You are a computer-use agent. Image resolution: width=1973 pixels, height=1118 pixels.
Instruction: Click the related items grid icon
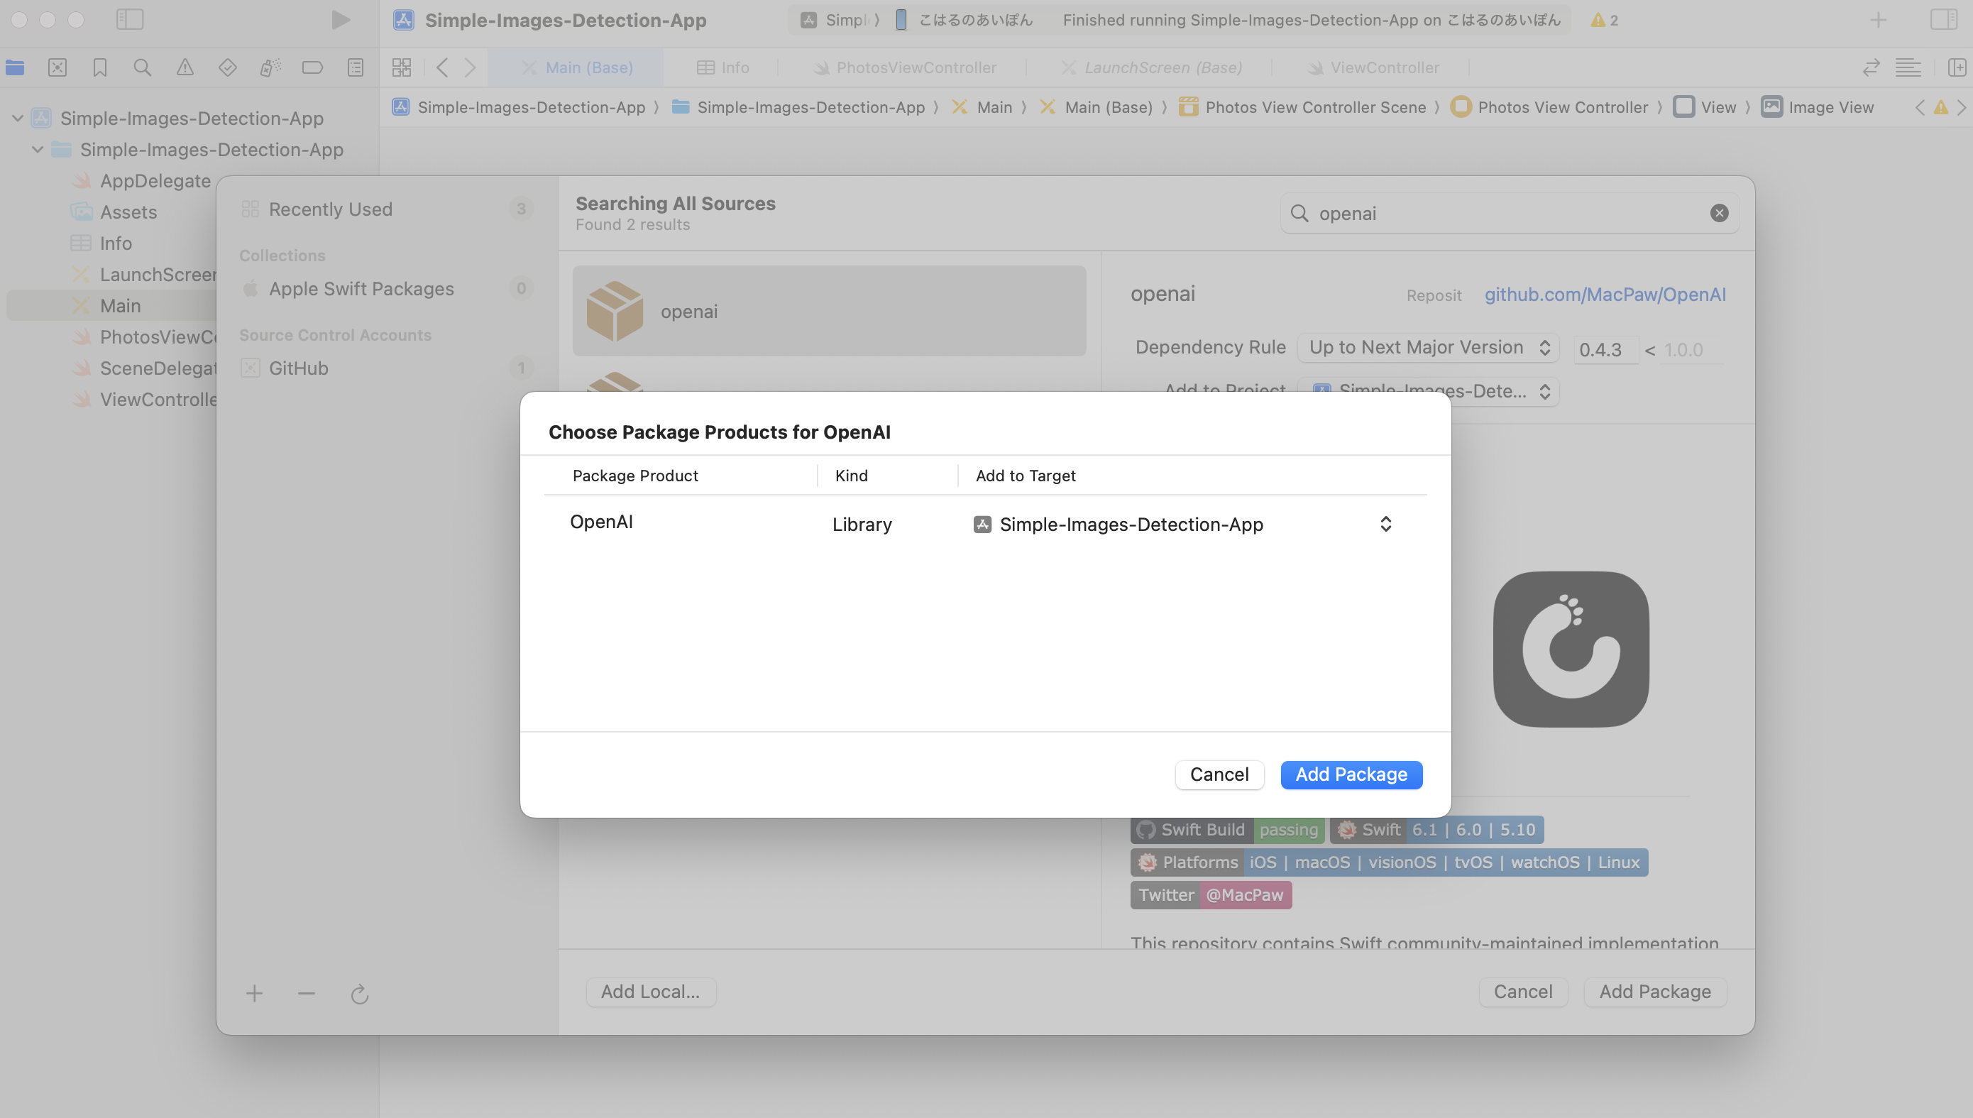(x=402, y=67)
